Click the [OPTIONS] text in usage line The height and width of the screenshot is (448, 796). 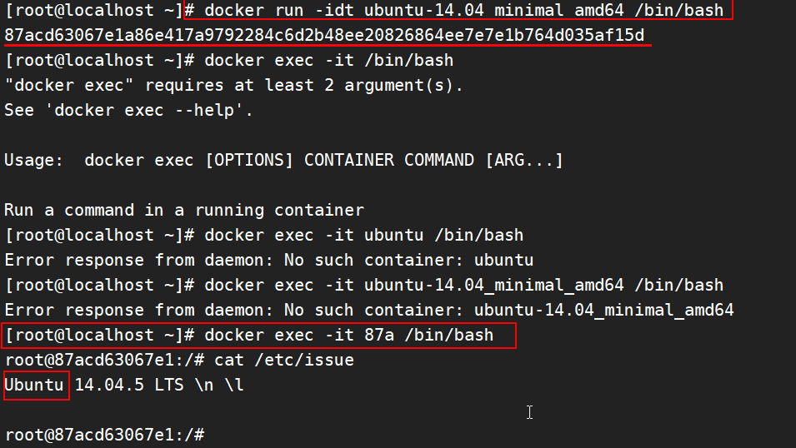pos(249,161)
